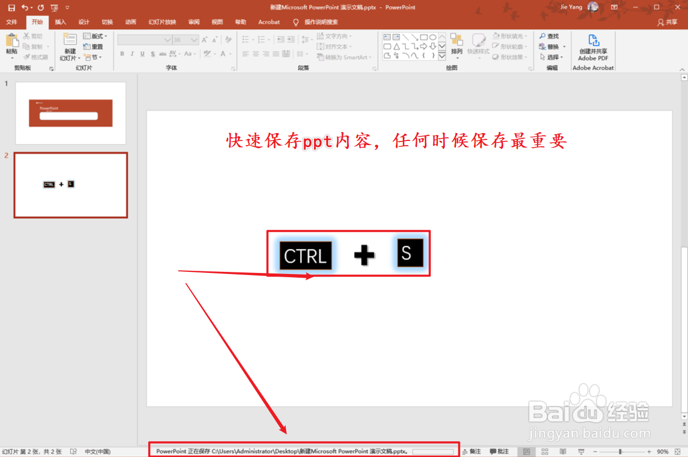The width and height of the screenshot is (688, 457).
Task: Toggle center text alignment
Action: (255, 54)
